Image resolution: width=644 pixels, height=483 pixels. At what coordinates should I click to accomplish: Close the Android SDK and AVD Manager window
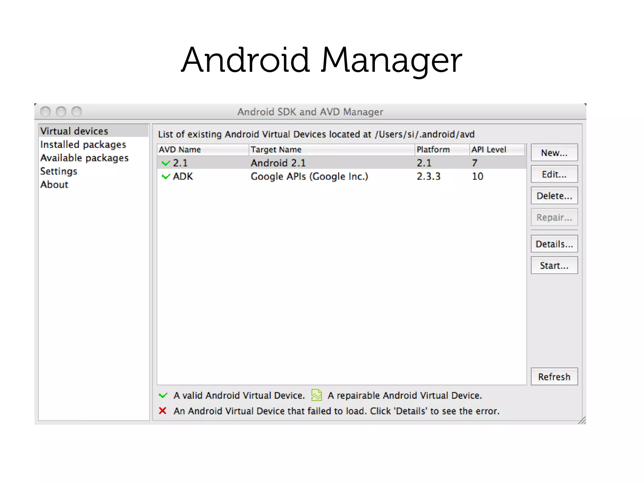(x=46, y=111)
